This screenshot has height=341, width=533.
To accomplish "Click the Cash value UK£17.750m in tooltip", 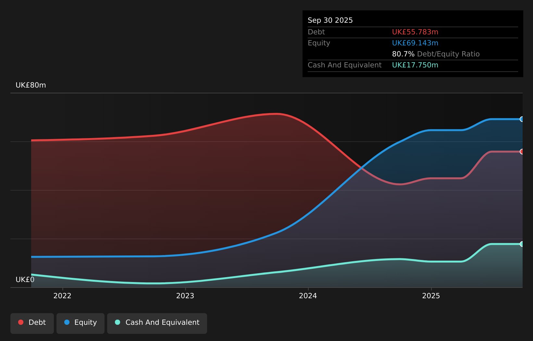I will (x=415, y=65).
